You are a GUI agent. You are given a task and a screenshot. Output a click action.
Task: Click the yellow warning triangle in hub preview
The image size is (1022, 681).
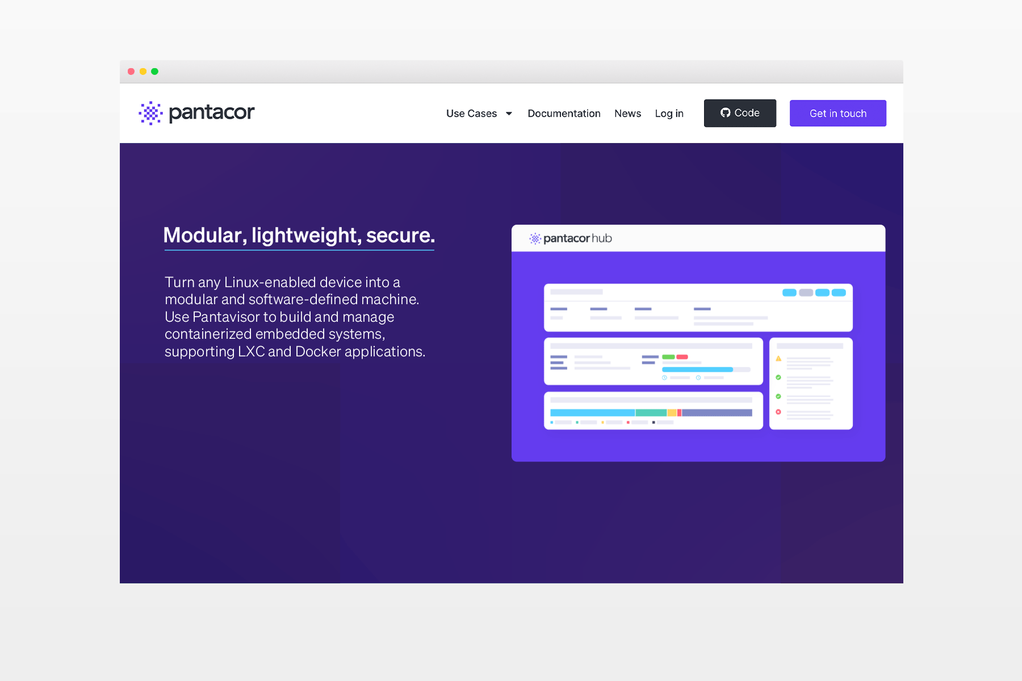[778, 359]
